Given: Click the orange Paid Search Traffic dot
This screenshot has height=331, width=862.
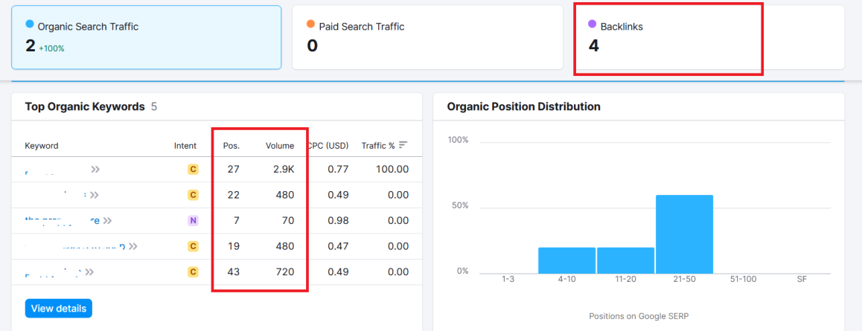Looking at the screenshot, I should click(310, 24).
